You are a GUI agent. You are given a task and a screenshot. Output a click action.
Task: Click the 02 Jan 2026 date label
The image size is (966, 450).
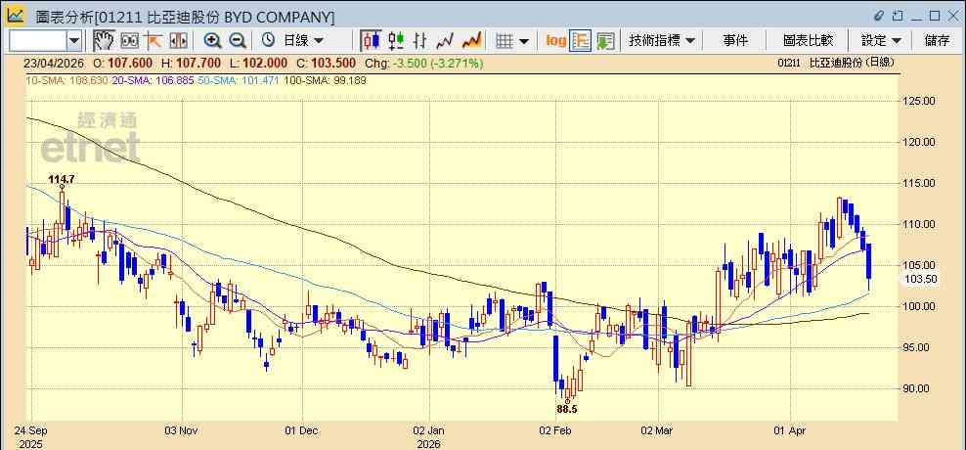pyautogui.click(x=429, y=436)
